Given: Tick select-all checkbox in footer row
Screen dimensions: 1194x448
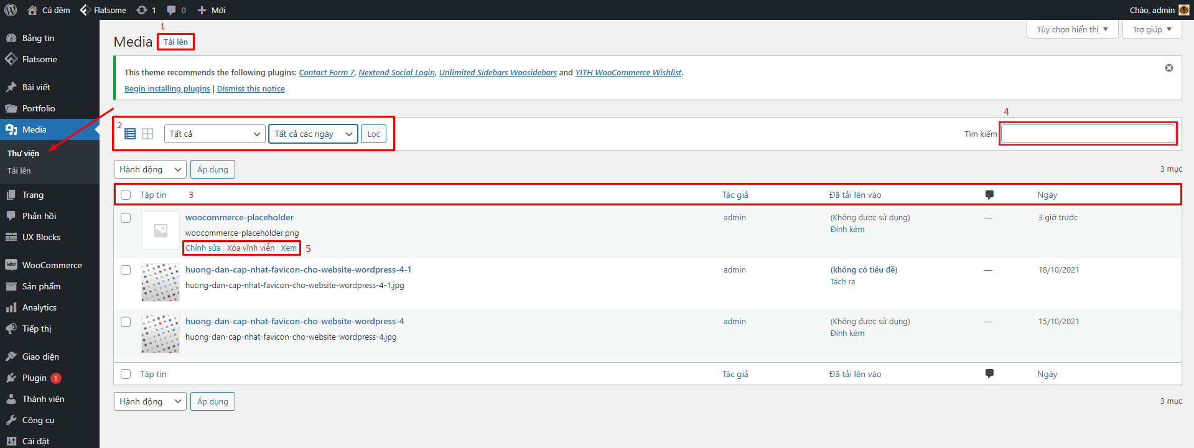Looking at the screenshot, I should (126, 374).
